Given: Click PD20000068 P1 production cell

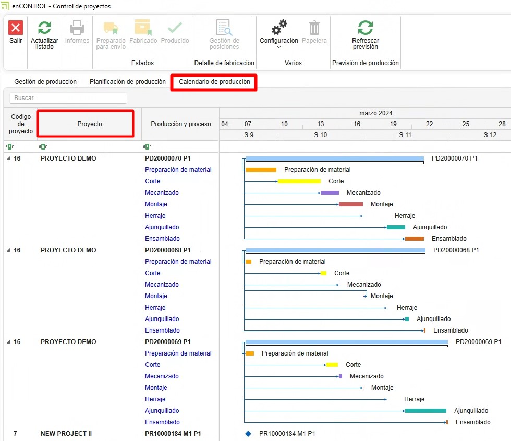Looking at the screenshot, I should coord(167,250).
